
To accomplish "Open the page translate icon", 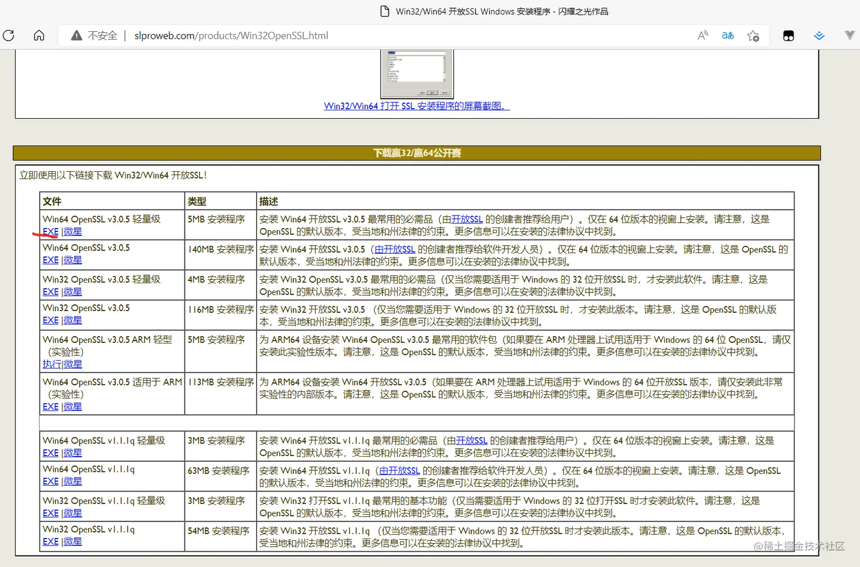I will coord(728,35).
